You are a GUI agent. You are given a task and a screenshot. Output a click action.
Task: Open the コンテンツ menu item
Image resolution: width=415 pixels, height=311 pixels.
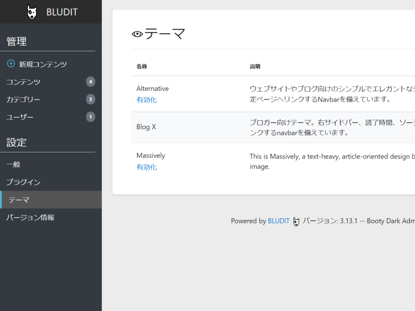point(23,82)
